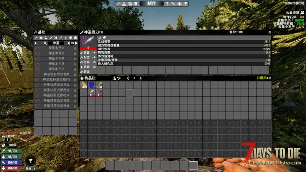Viewport: 306px width, 172px height.
Task: Click the sort inventory icon beside 物品栏
Action: point(114,78)
